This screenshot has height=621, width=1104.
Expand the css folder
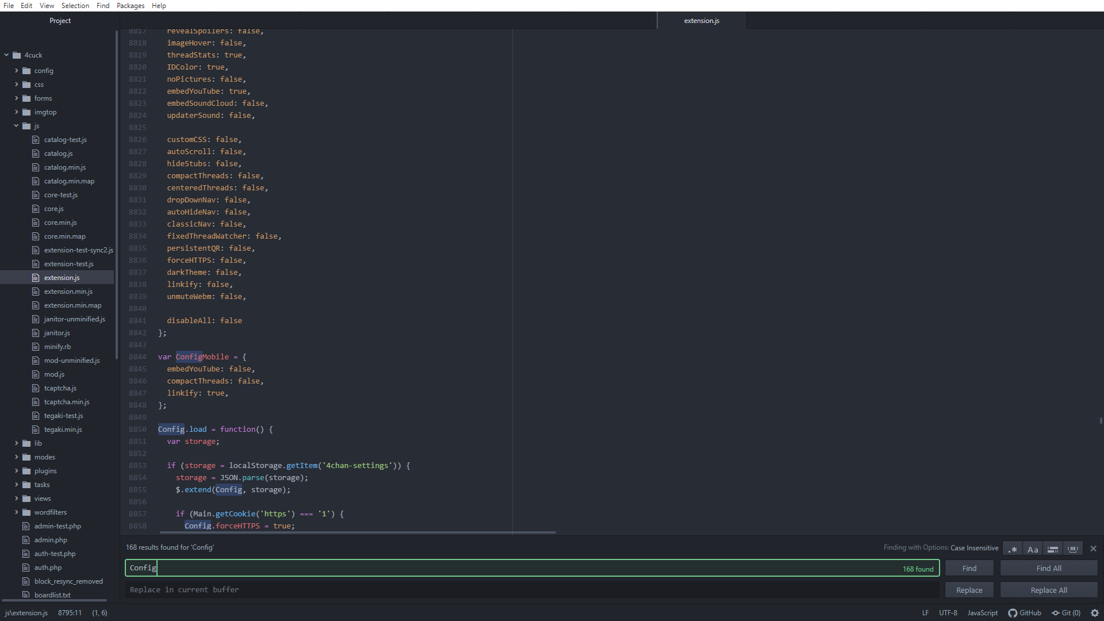[x=17, y=85]
